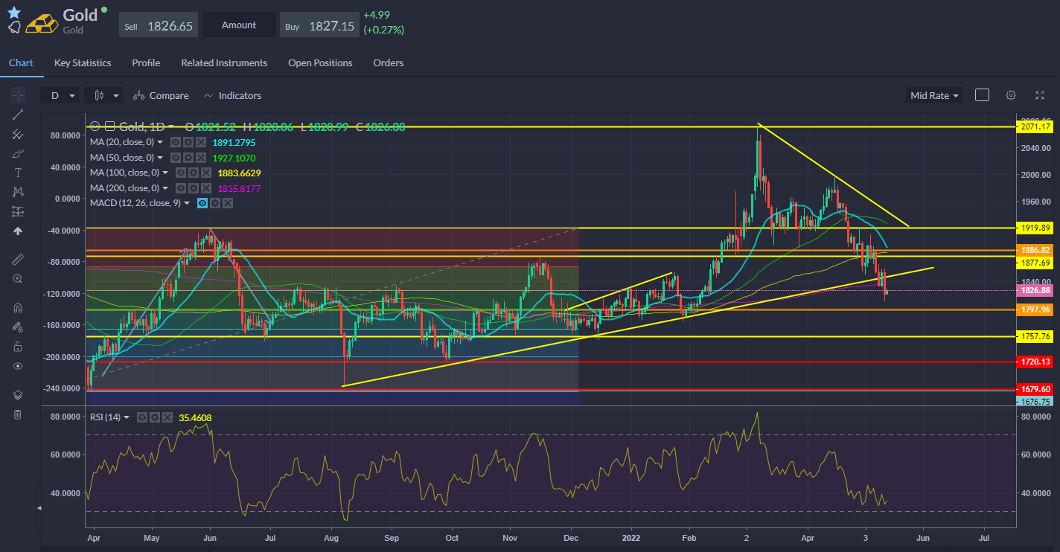This screenshot has height=552, width=1060.
Task: Toggle stay in drawing mode
Action: (x=18, y=327)
